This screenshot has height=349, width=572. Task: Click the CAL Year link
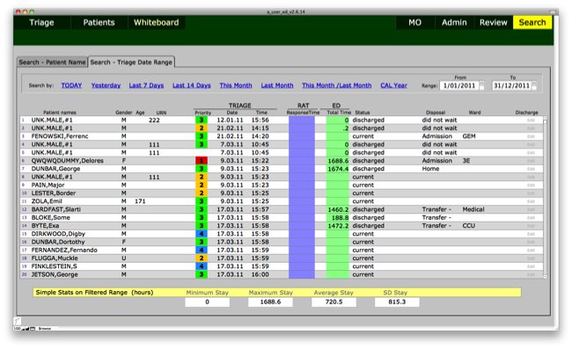[393, 85]
